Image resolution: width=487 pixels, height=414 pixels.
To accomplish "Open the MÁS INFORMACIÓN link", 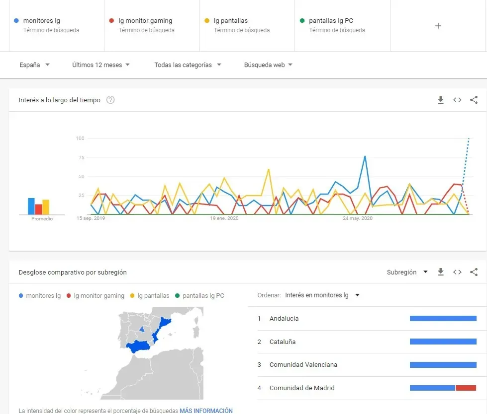I will 206,411.
